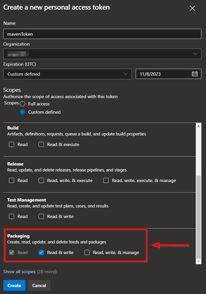Image resolution: width=206 pixels, height=294 pixels.
Task: Show all scopes link with 28 more
Action: 19,272
